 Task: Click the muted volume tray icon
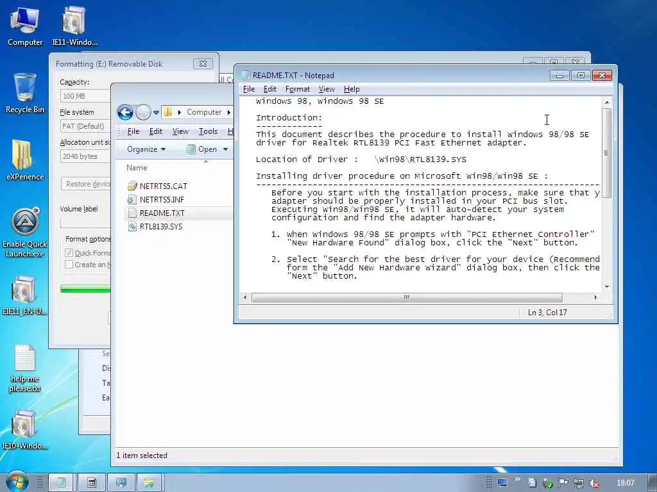593,483
